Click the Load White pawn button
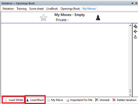This screenshot has width=138, height=104. 14,100
